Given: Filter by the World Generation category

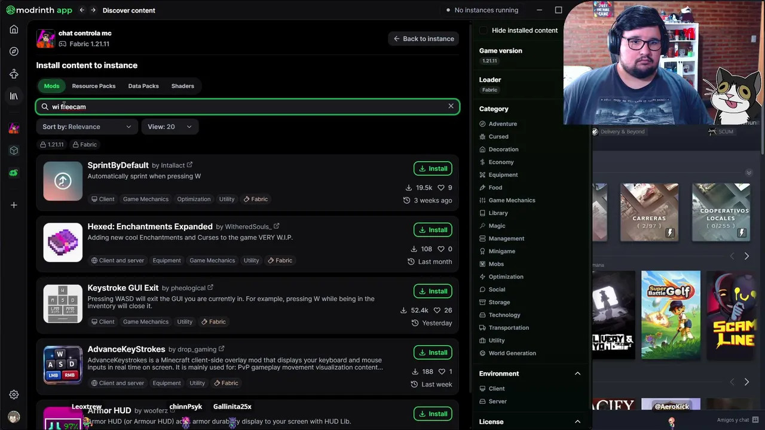Looking at the screenshot, I should pyautogui.click(x=507, y=353).
